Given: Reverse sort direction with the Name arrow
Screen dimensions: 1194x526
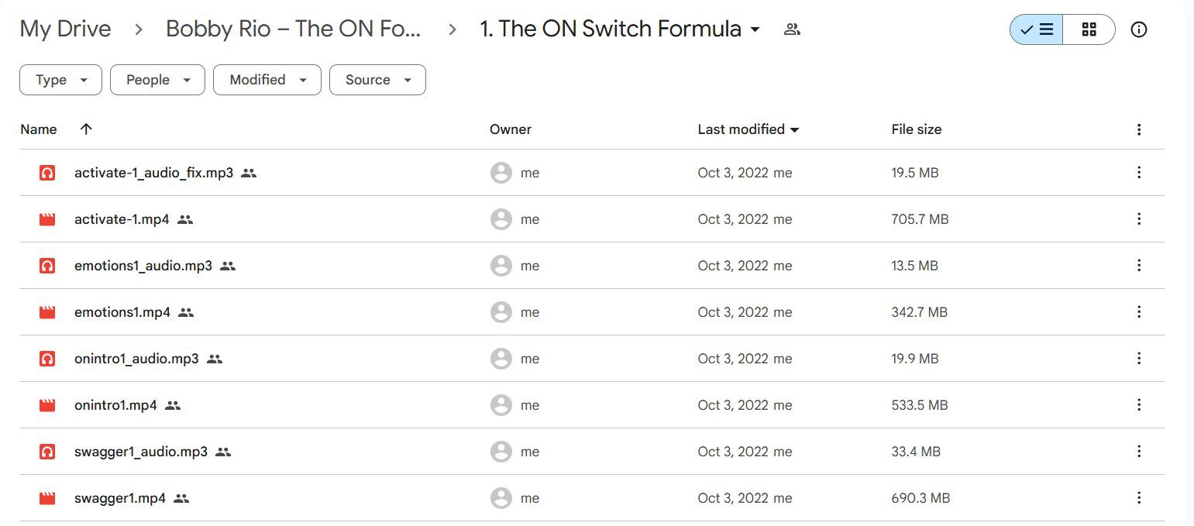Looking at the screenshot, I should coord(86,129).
